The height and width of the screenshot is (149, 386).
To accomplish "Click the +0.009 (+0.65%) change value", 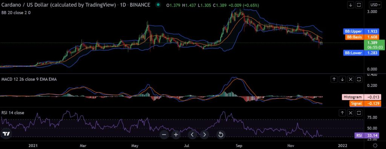I will click(244, 5).
